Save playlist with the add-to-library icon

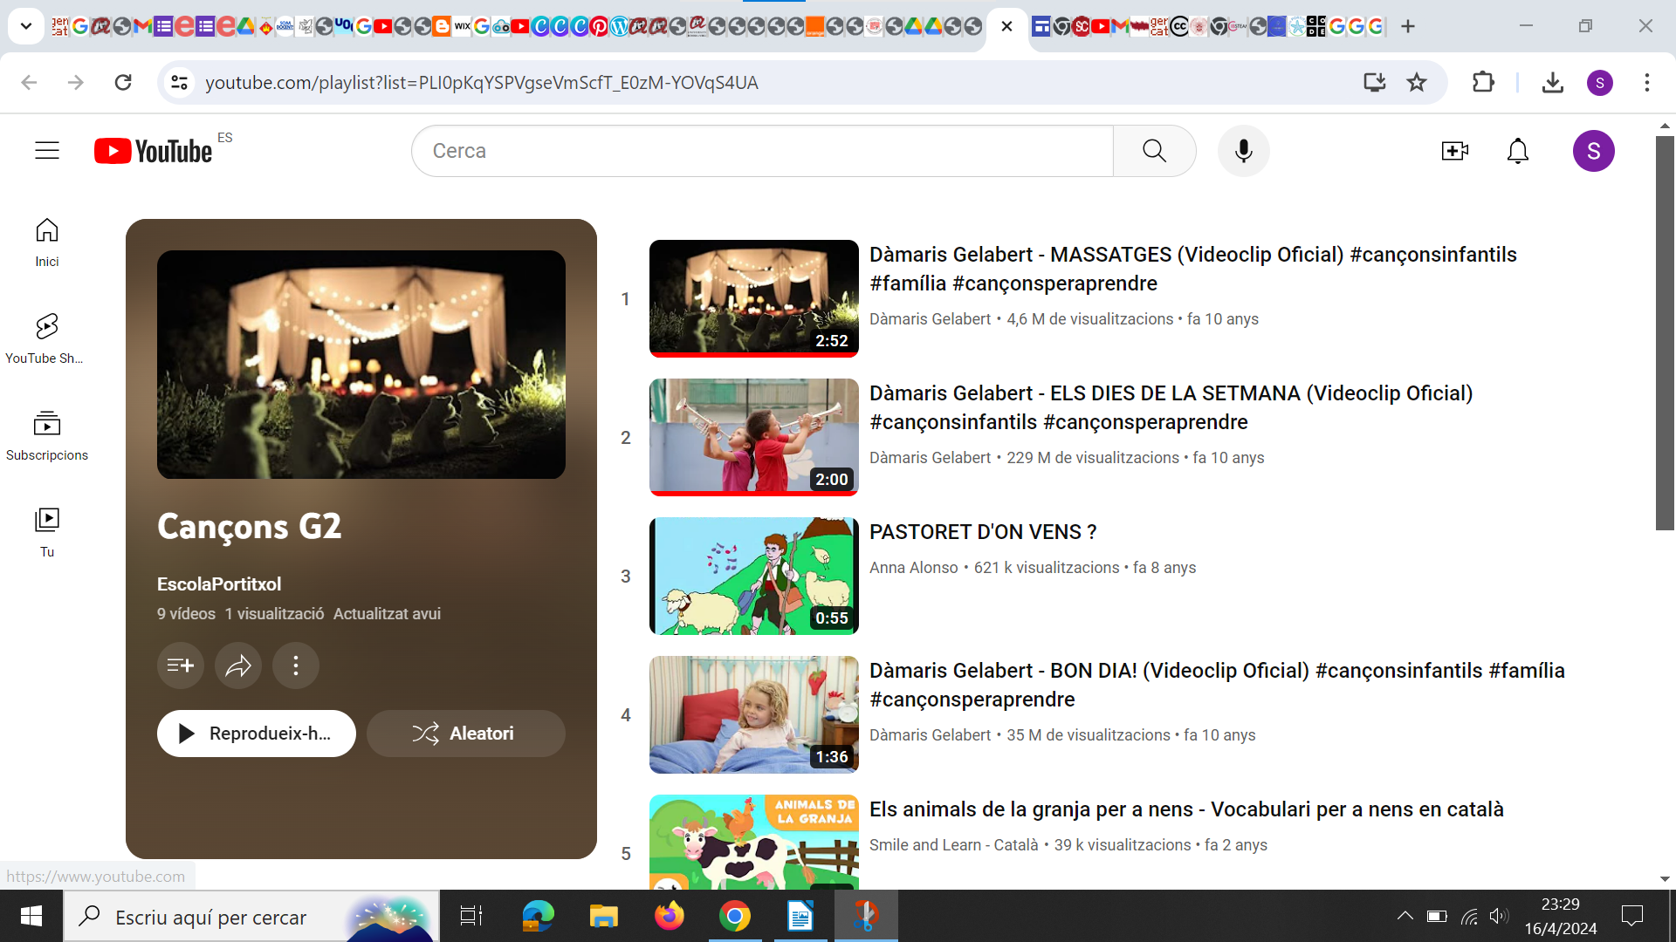pos(180,666)
